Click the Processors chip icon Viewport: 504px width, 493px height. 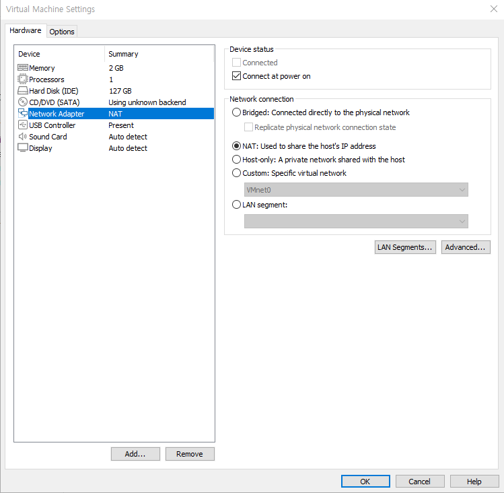tap(22, 79)
